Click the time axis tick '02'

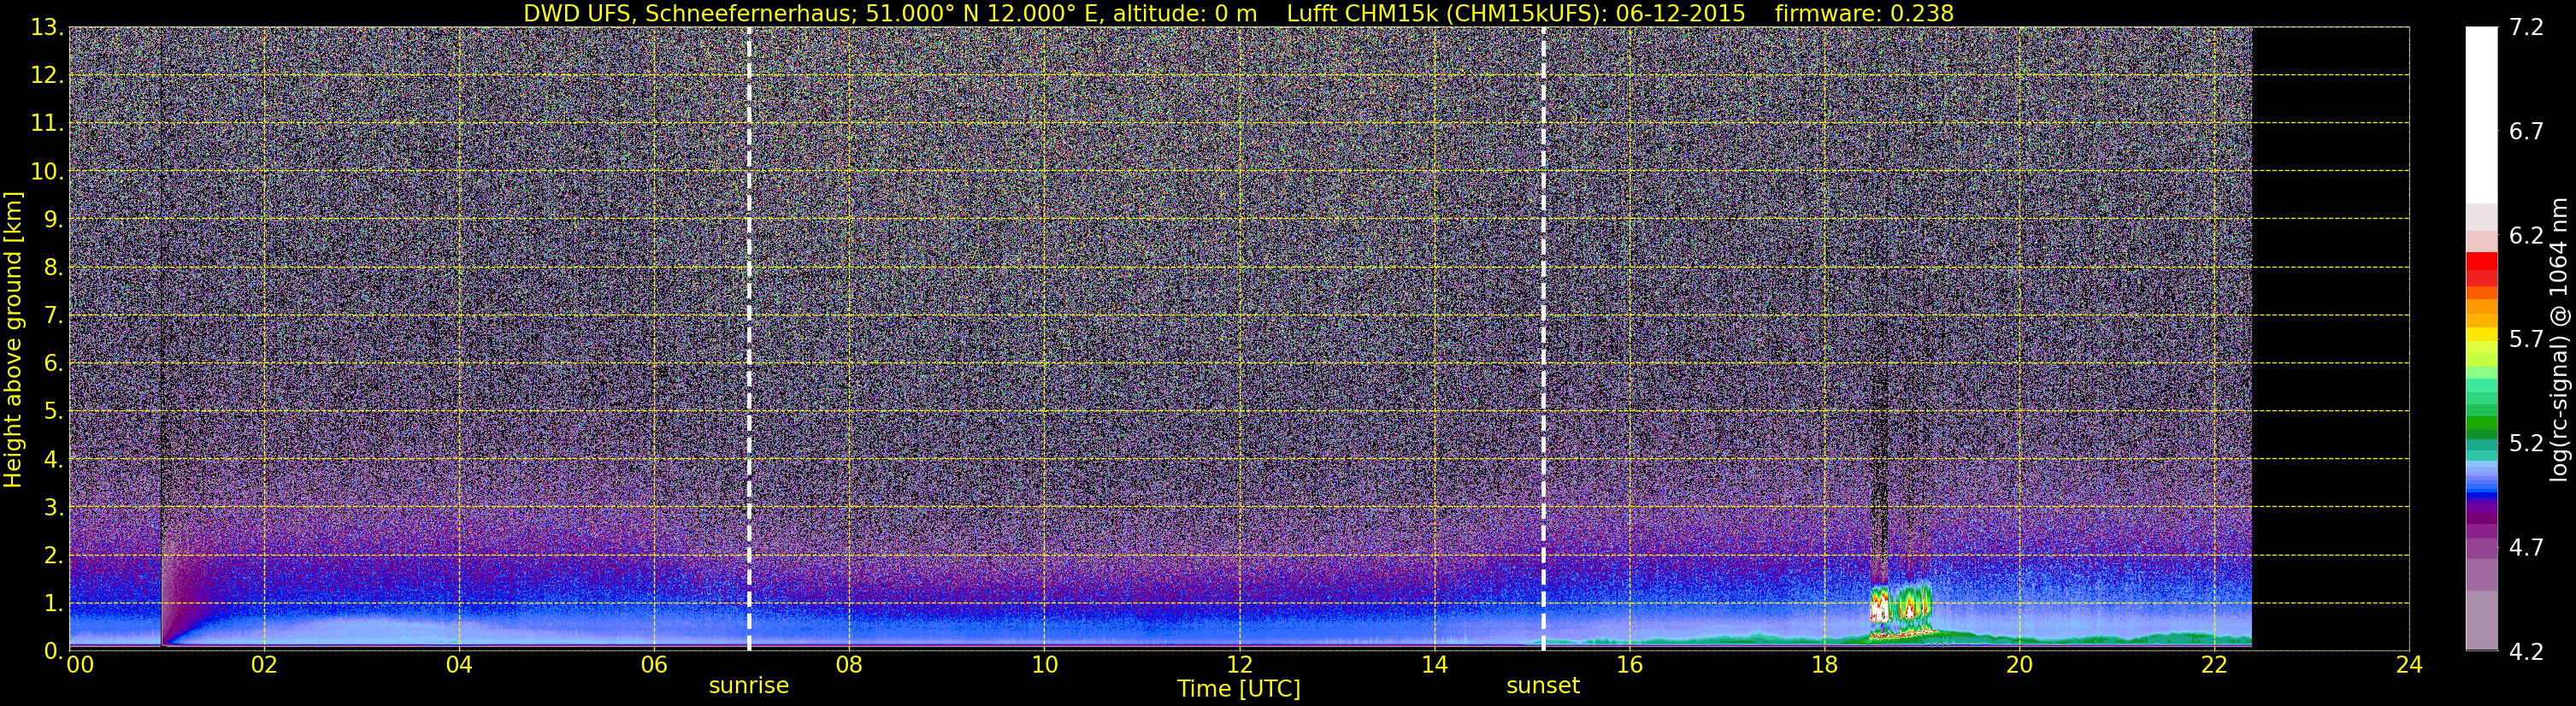tap(264, 665)
